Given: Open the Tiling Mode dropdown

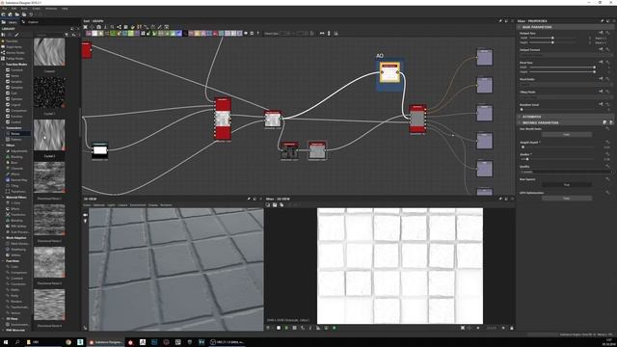Looking at the screenshot, I should 566,96.
